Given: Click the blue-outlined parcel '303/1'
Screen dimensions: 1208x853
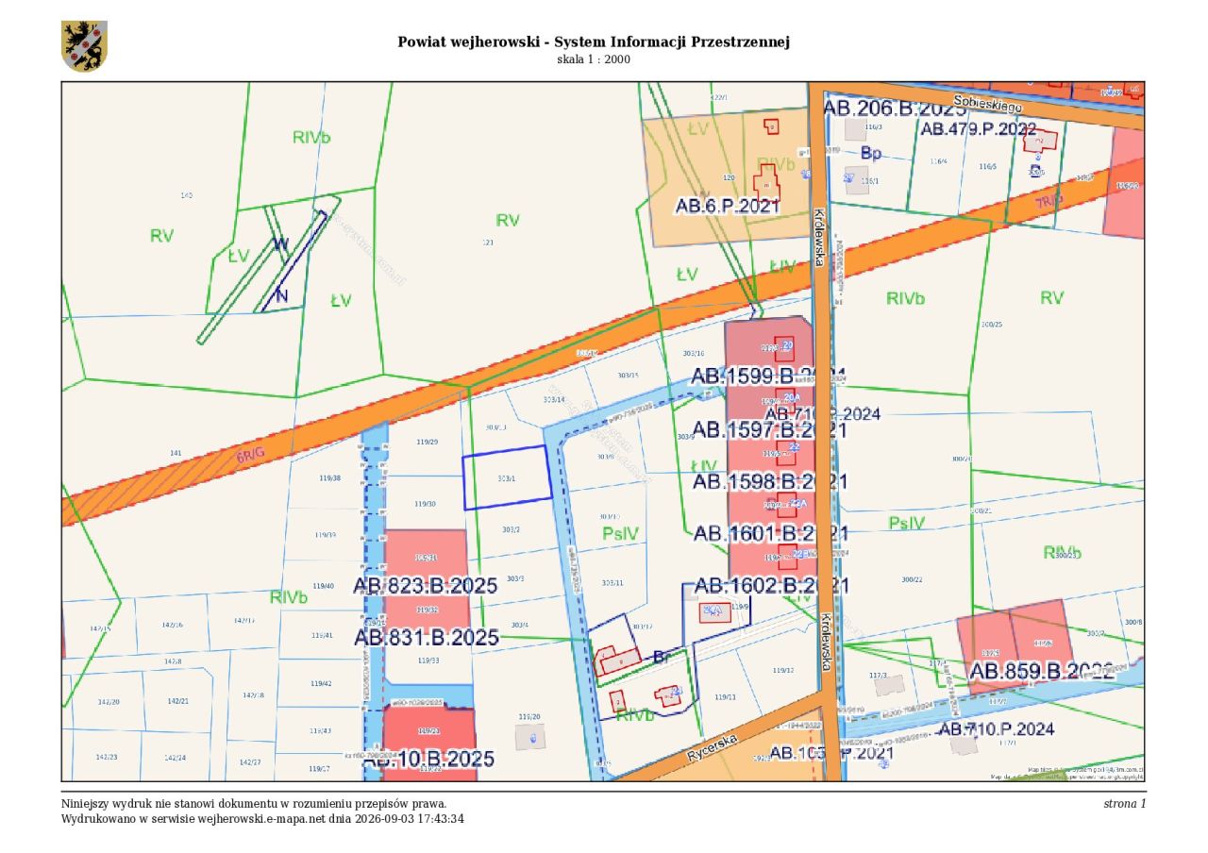Looking at the screenshot, I should pos(507,477).
